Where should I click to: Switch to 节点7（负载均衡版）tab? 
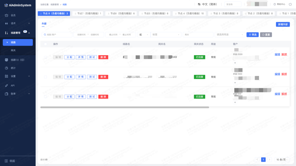point(88,13)
